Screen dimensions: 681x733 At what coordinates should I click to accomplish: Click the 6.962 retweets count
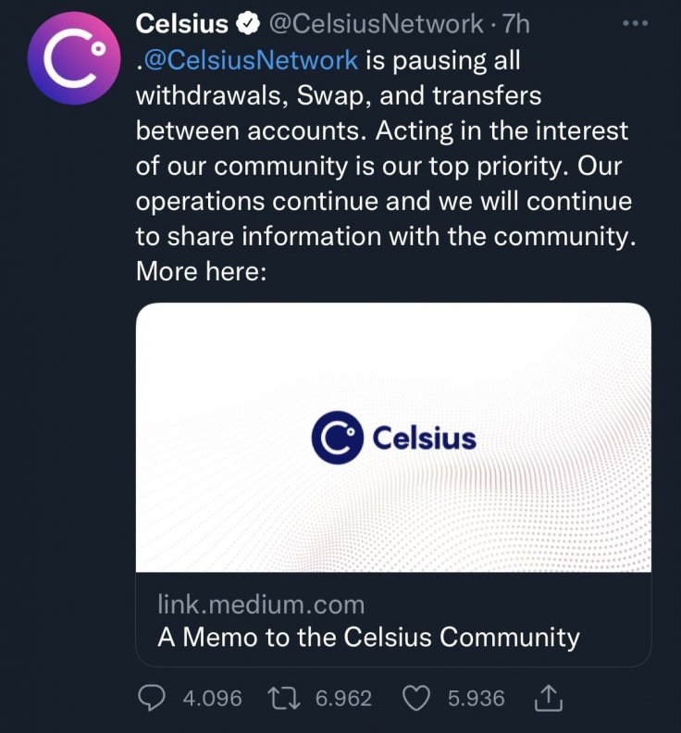345,699
